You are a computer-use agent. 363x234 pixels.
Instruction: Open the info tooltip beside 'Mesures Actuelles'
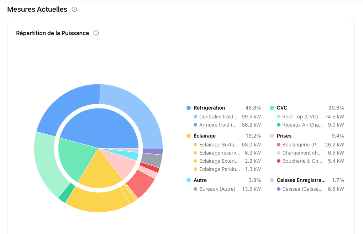pyautogui.click(x=74, y=10)
